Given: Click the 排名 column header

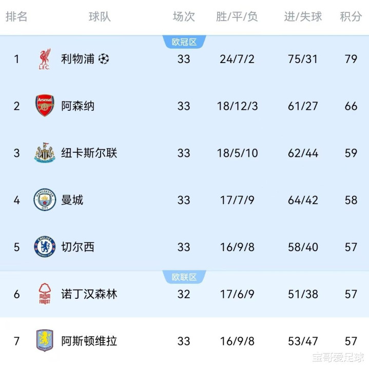Looking at the screenshot, I should coord(16,17).
